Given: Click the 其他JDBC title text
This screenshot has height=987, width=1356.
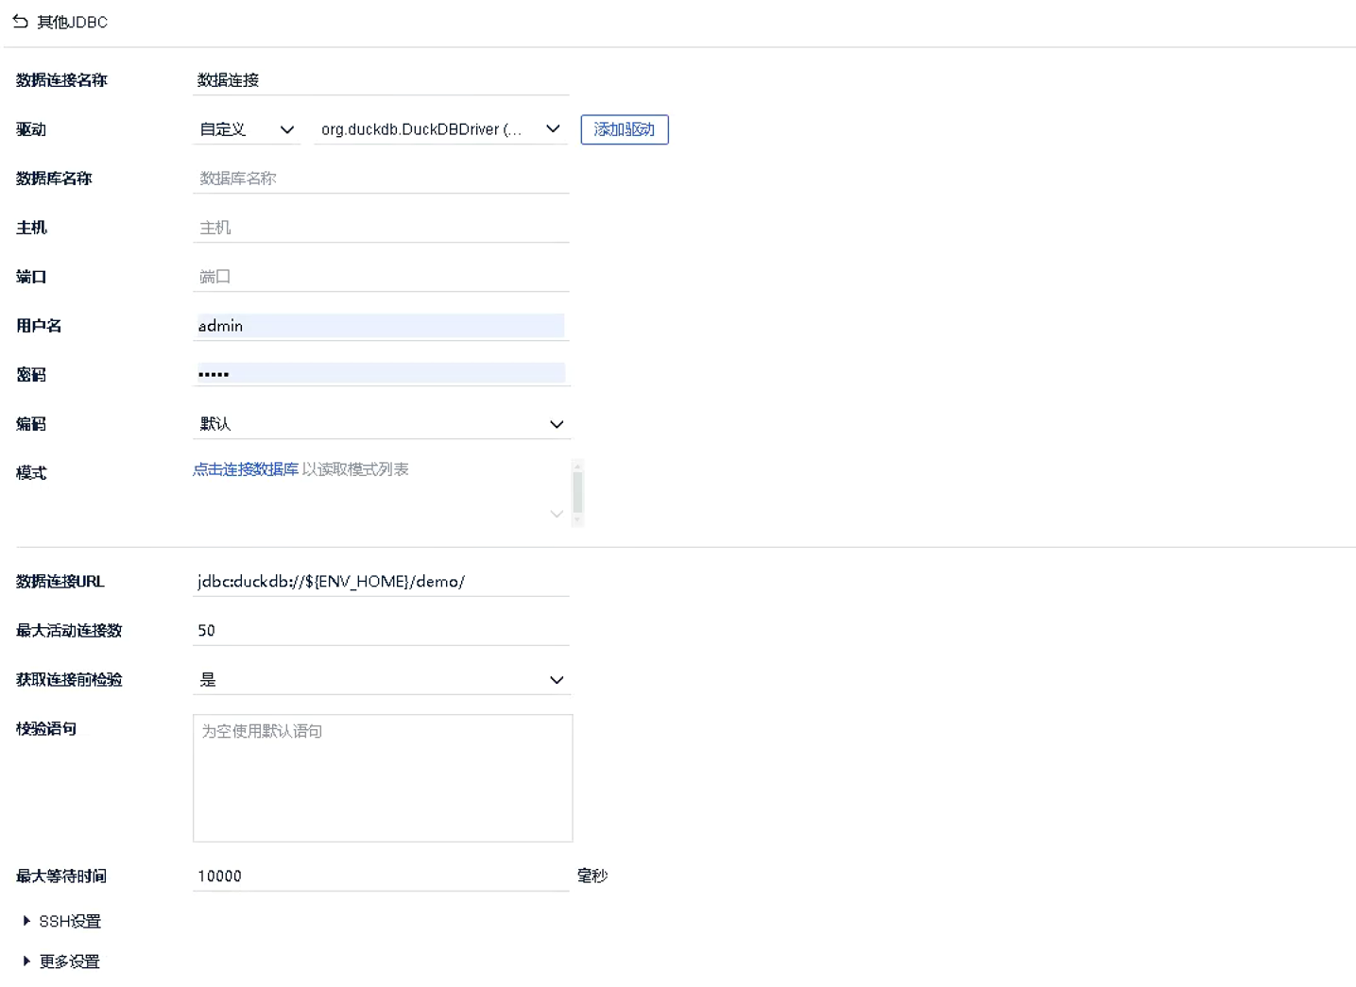Looking at the screenshot, I should pyautogui.click(x=73, y=22).
